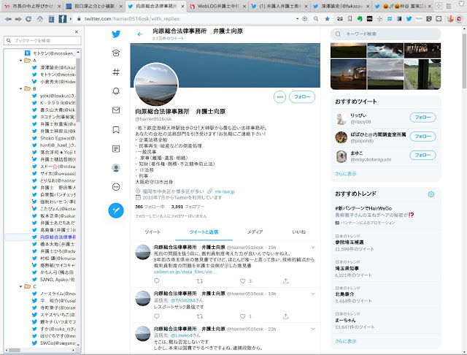Click the bookmarks panel vertical scrollbar
467x355 pixels.
(x=78, y=89)
